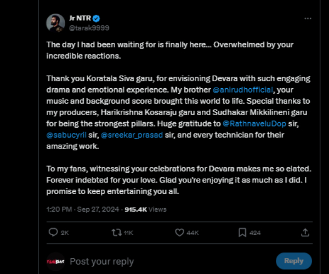Click the reply speech bubble icon
Image resolution: width=329 pixels, height=274 pixels.
53,232
